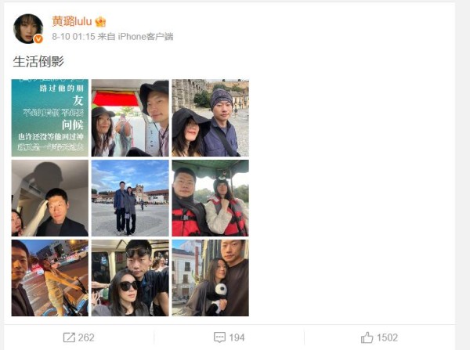470x350 pixels.
Task: Click the thumbs-up like icon
Action: click(x=367, y=337)
